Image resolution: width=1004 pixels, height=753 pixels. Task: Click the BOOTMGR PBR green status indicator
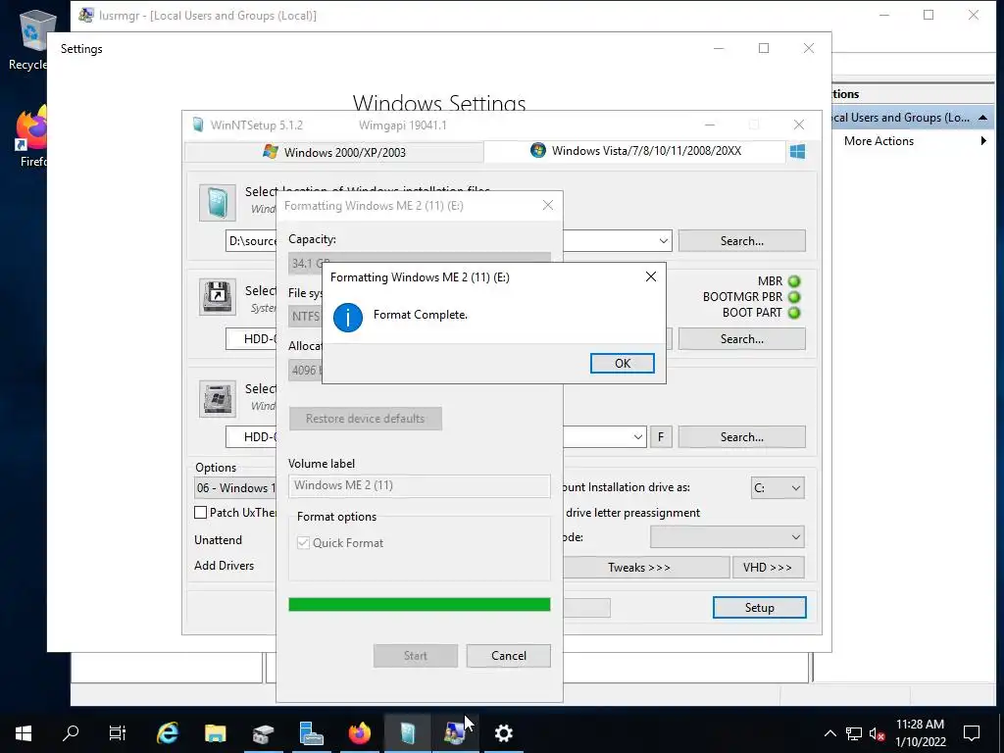(x=794, y=297)
